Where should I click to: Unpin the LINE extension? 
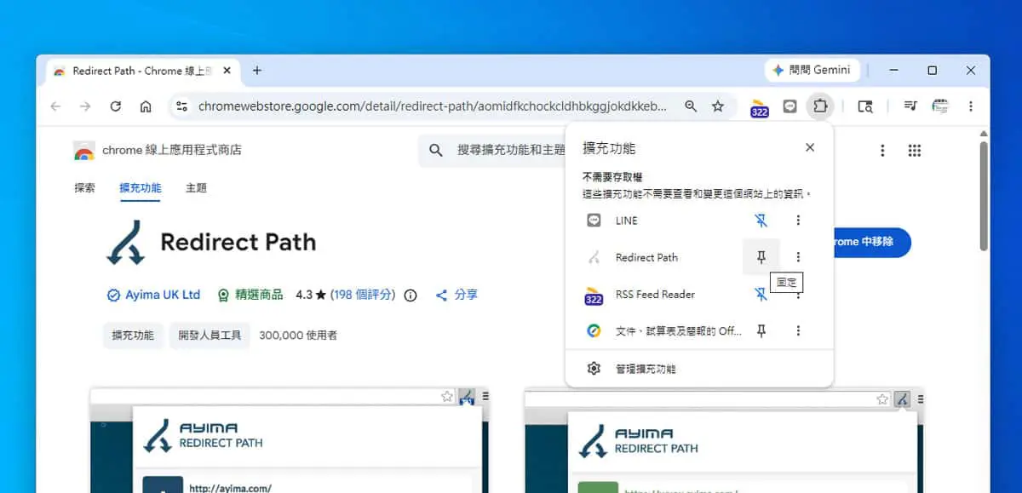(761, 221)
